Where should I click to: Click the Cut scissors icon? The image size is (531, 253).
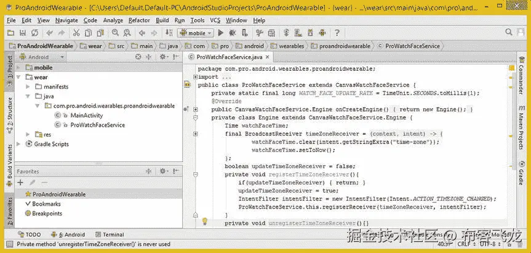[x=76, y=33]
